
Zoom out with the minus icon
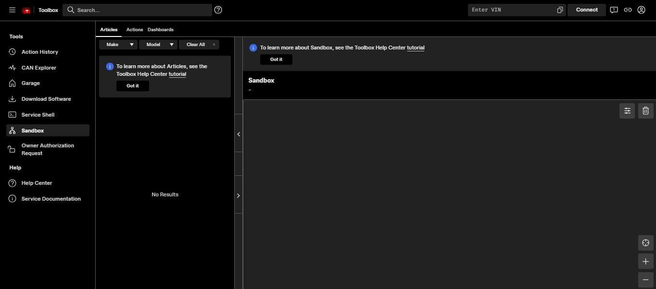click(x=645, y=280)
